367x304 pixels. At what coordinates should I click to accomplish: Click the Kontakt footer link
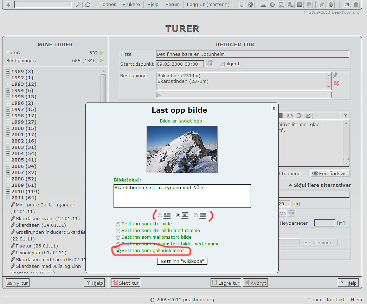coord(336,299)
